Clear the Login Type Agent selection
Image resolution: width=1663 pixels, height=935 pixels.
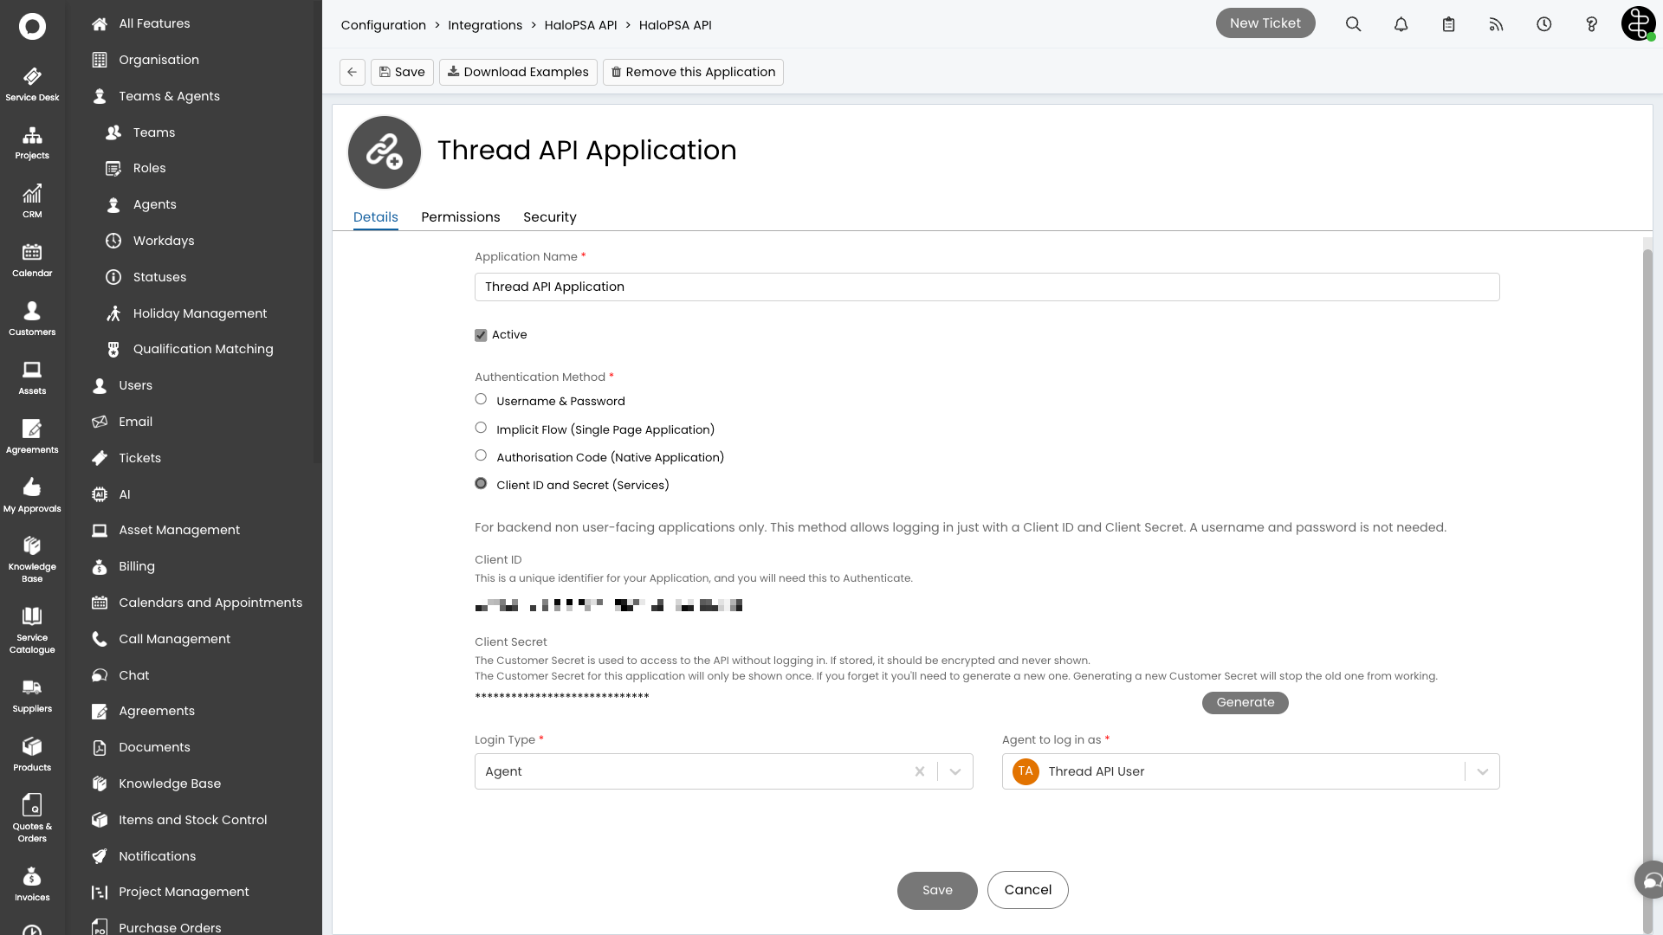click(920, 771)
